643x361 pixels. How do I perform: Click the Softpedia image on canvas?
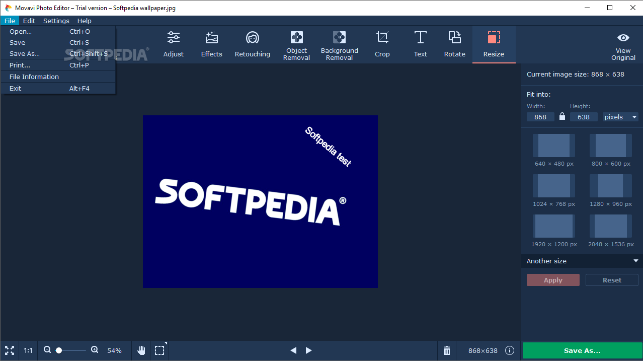260,201
